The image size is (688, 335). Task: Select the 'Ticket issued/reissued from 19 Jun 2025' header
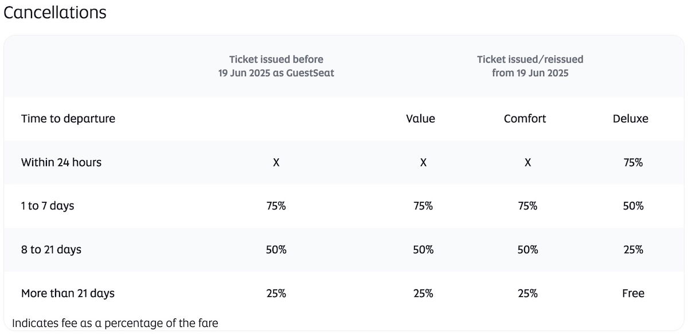pyautogui.click(x=530, y=66)
